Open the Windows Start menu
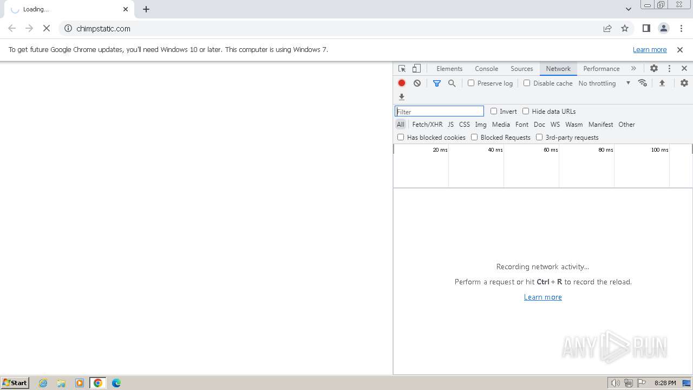Screen dimensions: 693x390 click(15, 383)
